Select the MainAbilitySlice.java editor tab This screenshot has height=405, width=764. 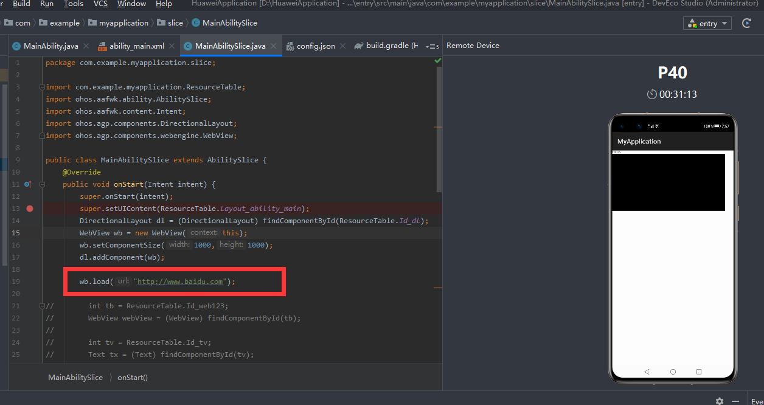coord(230,46)
